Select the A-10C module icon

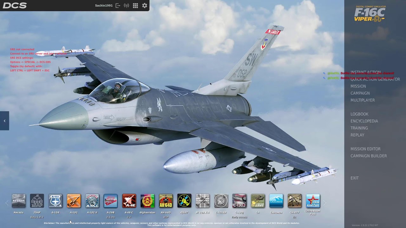pos(74,201)
